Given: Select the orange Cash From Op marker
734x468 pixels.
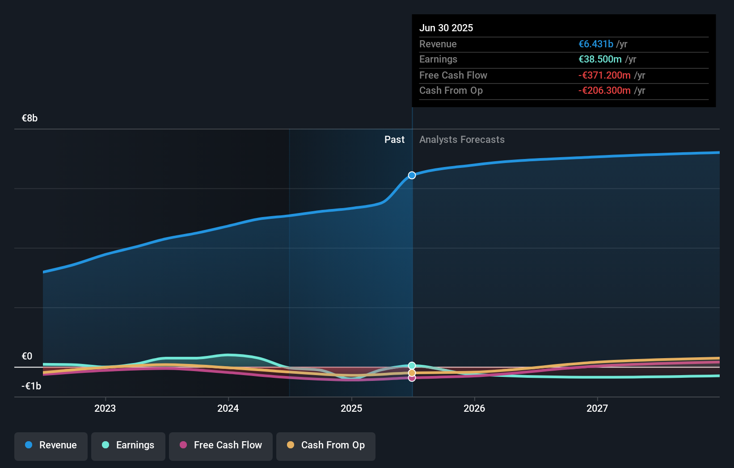Looking at the screenshot, I should [x=412, y=372].
